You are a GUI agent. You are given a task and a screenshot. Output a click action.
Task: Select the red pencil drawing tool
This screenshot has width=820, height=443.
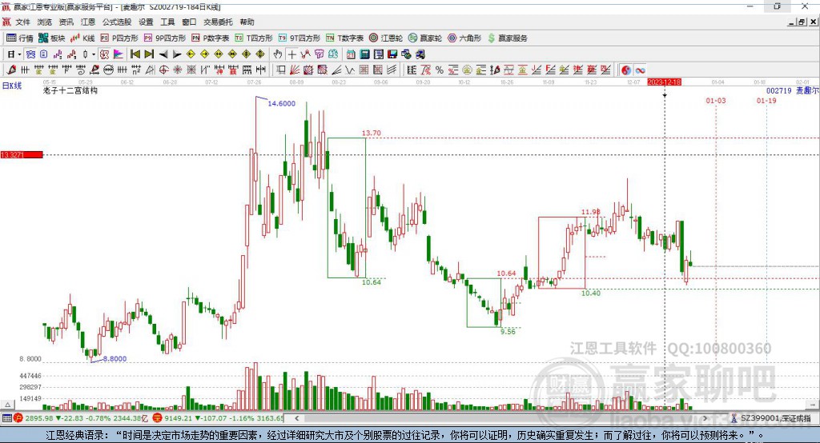click(x=11, y=70)
